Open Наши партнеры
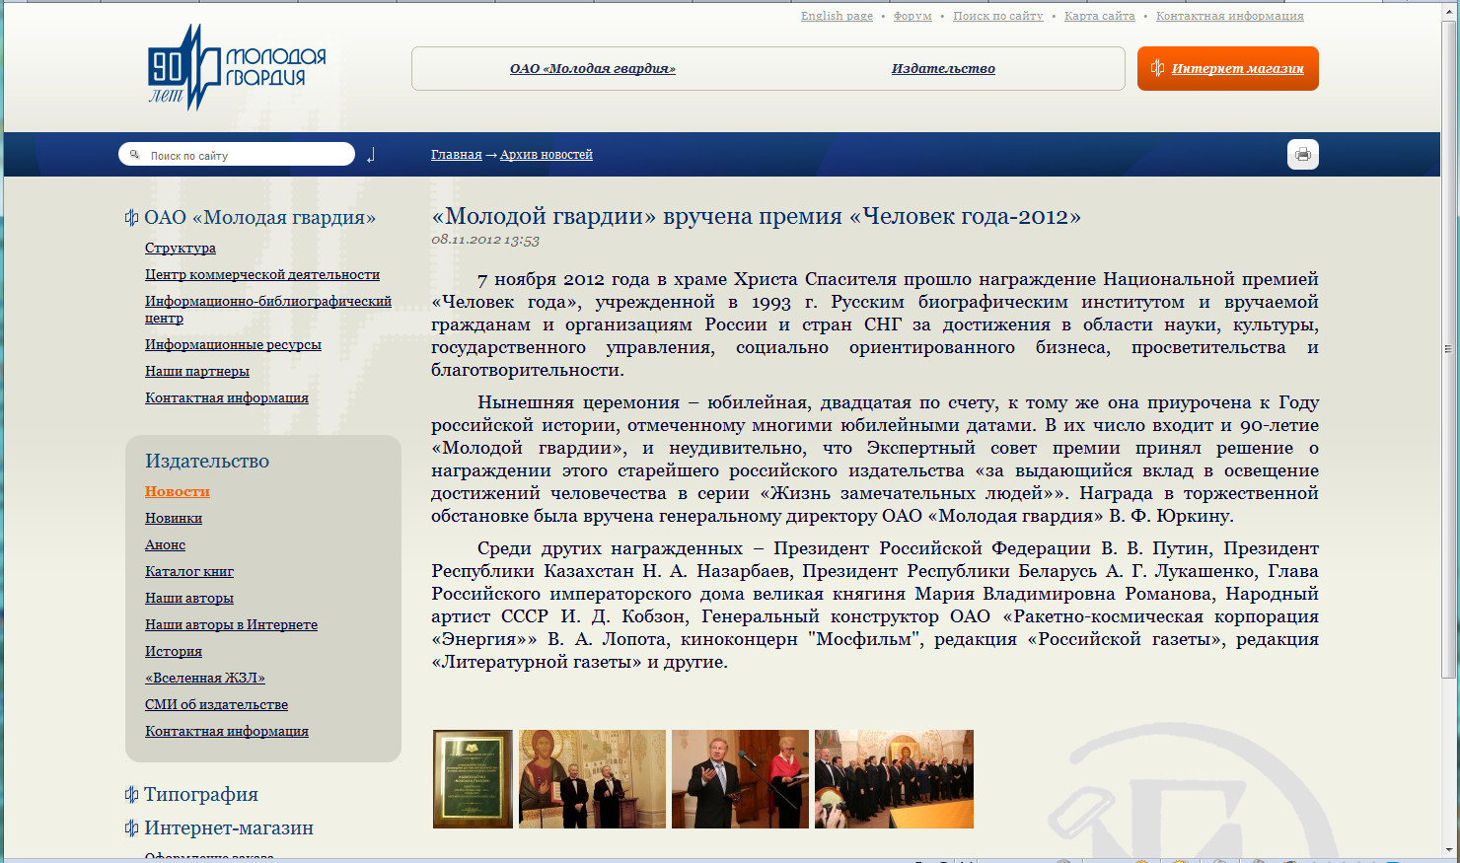1460x863 pixels. [x=197, y=372]
